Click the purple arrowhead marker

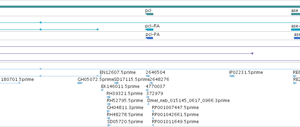[x=252, y=53]
